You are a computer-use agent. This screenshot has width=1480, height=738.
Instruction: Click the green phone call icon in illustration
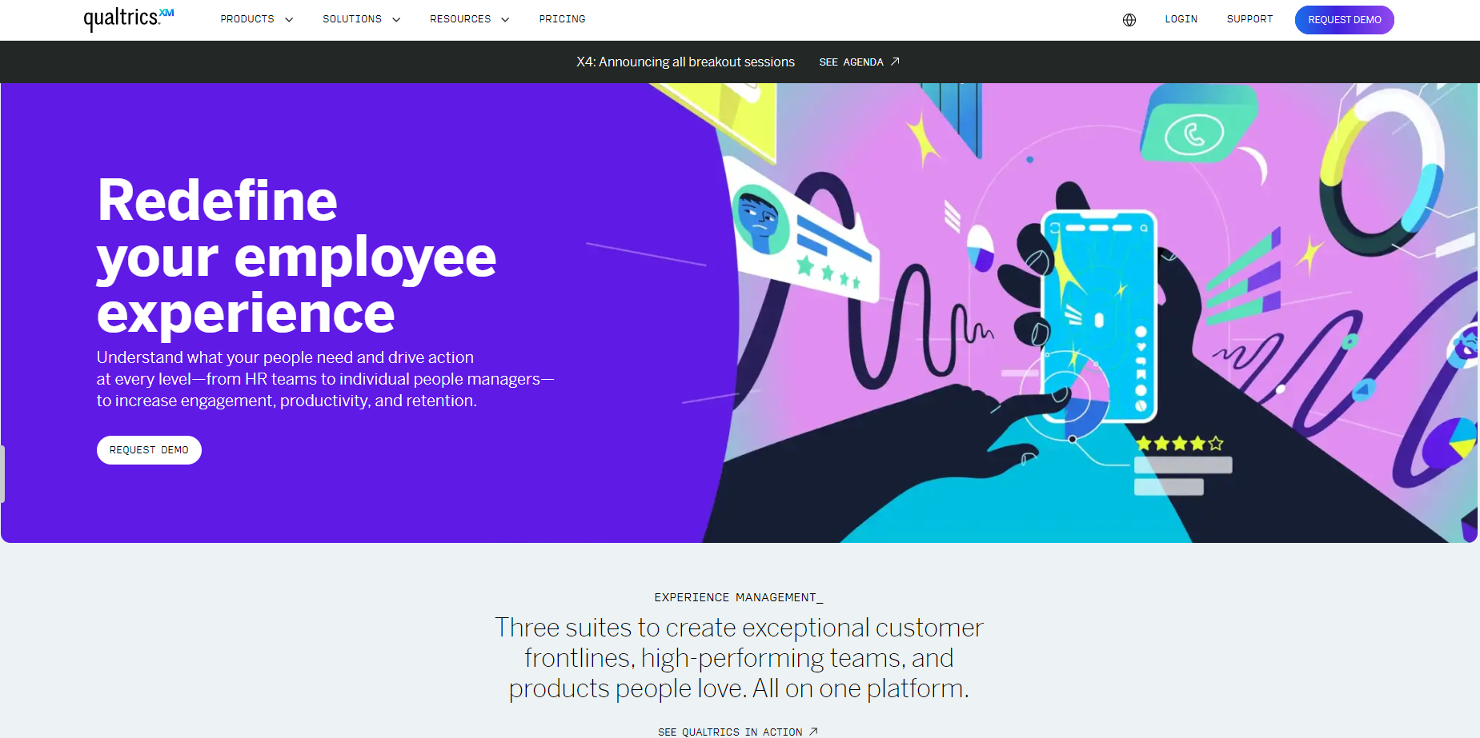point(1194,134)
